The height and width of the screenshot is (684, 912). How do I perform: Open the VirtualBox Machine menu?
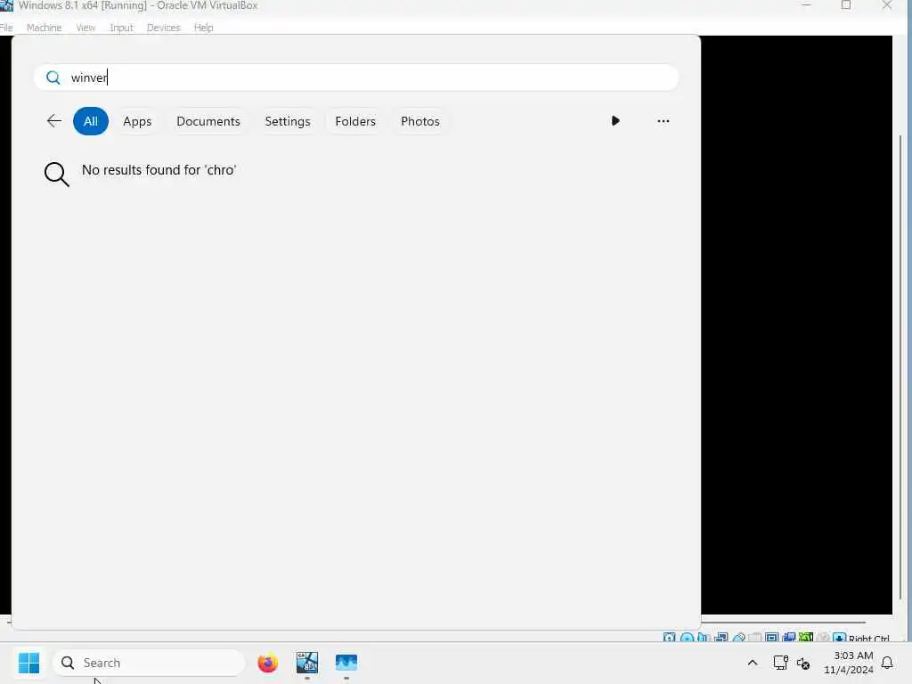pos(44,28)
